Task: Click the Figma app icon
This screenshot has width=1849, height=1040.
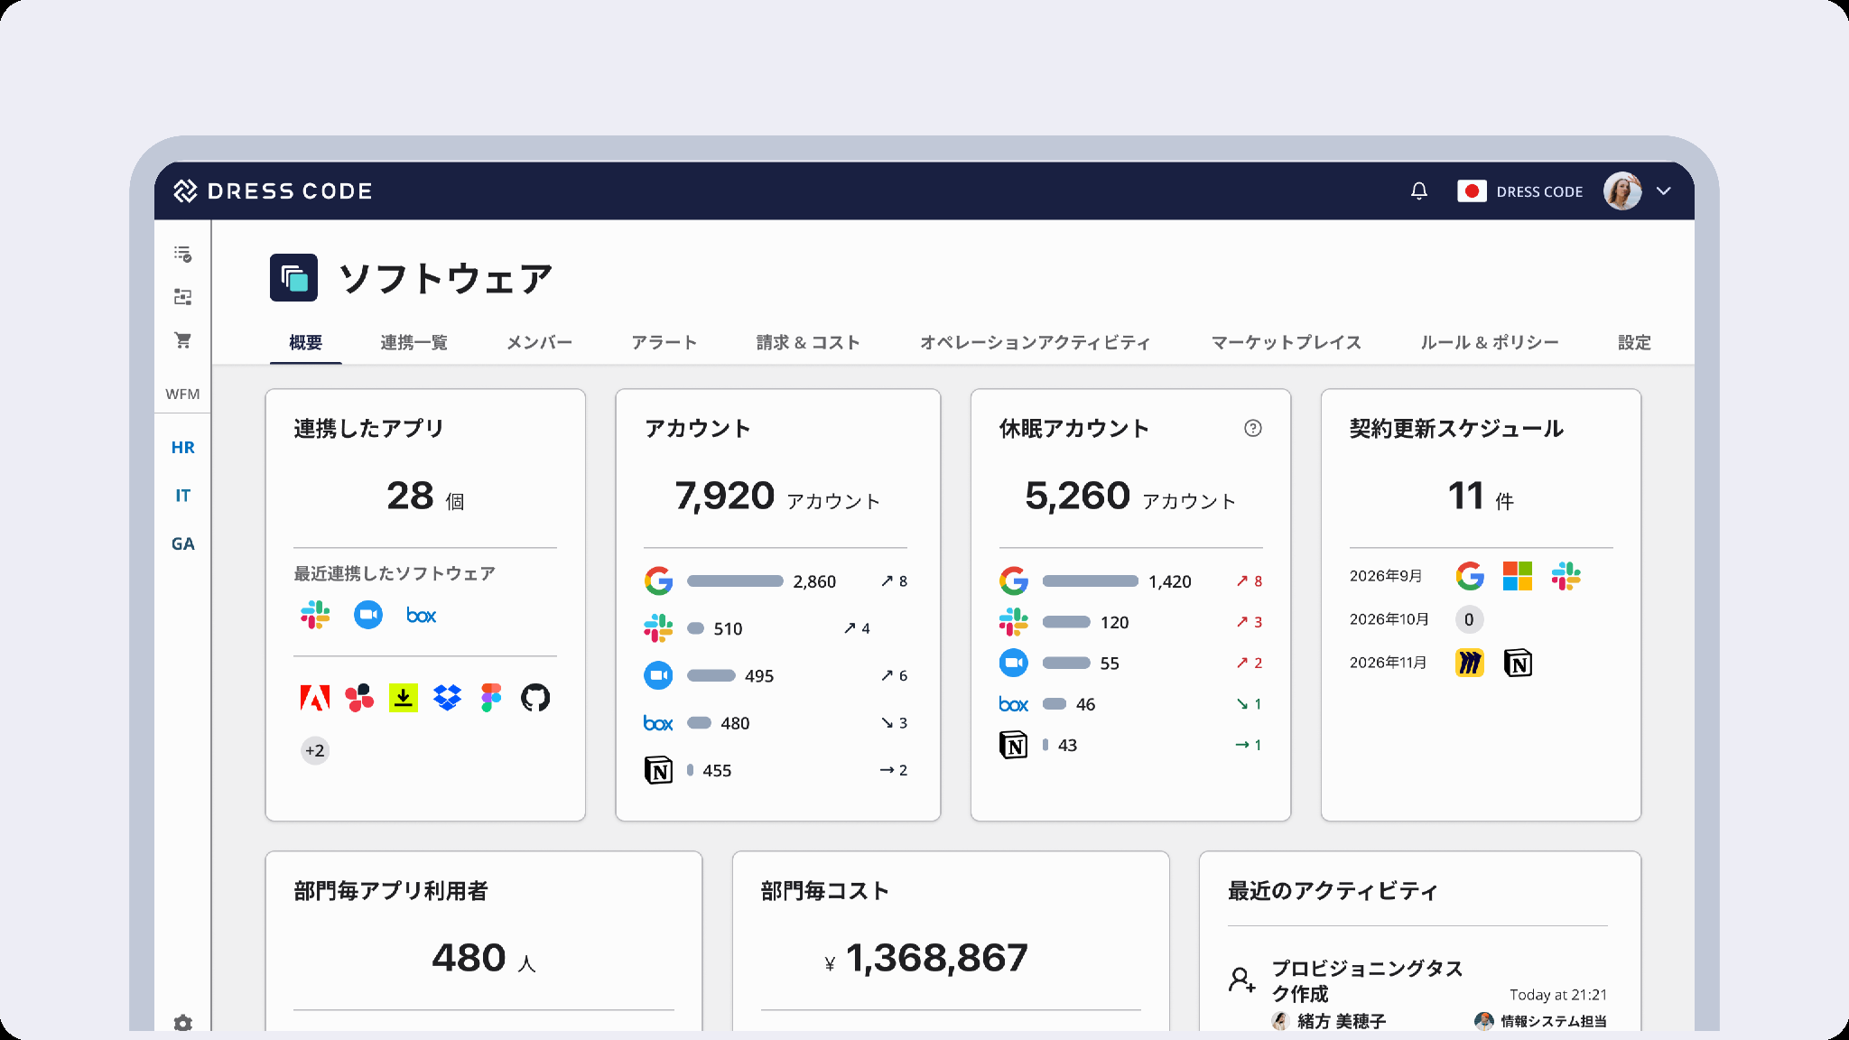Action: [491, 698]
